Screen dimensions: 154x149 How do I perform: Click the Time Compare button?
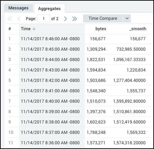point(103,18)
